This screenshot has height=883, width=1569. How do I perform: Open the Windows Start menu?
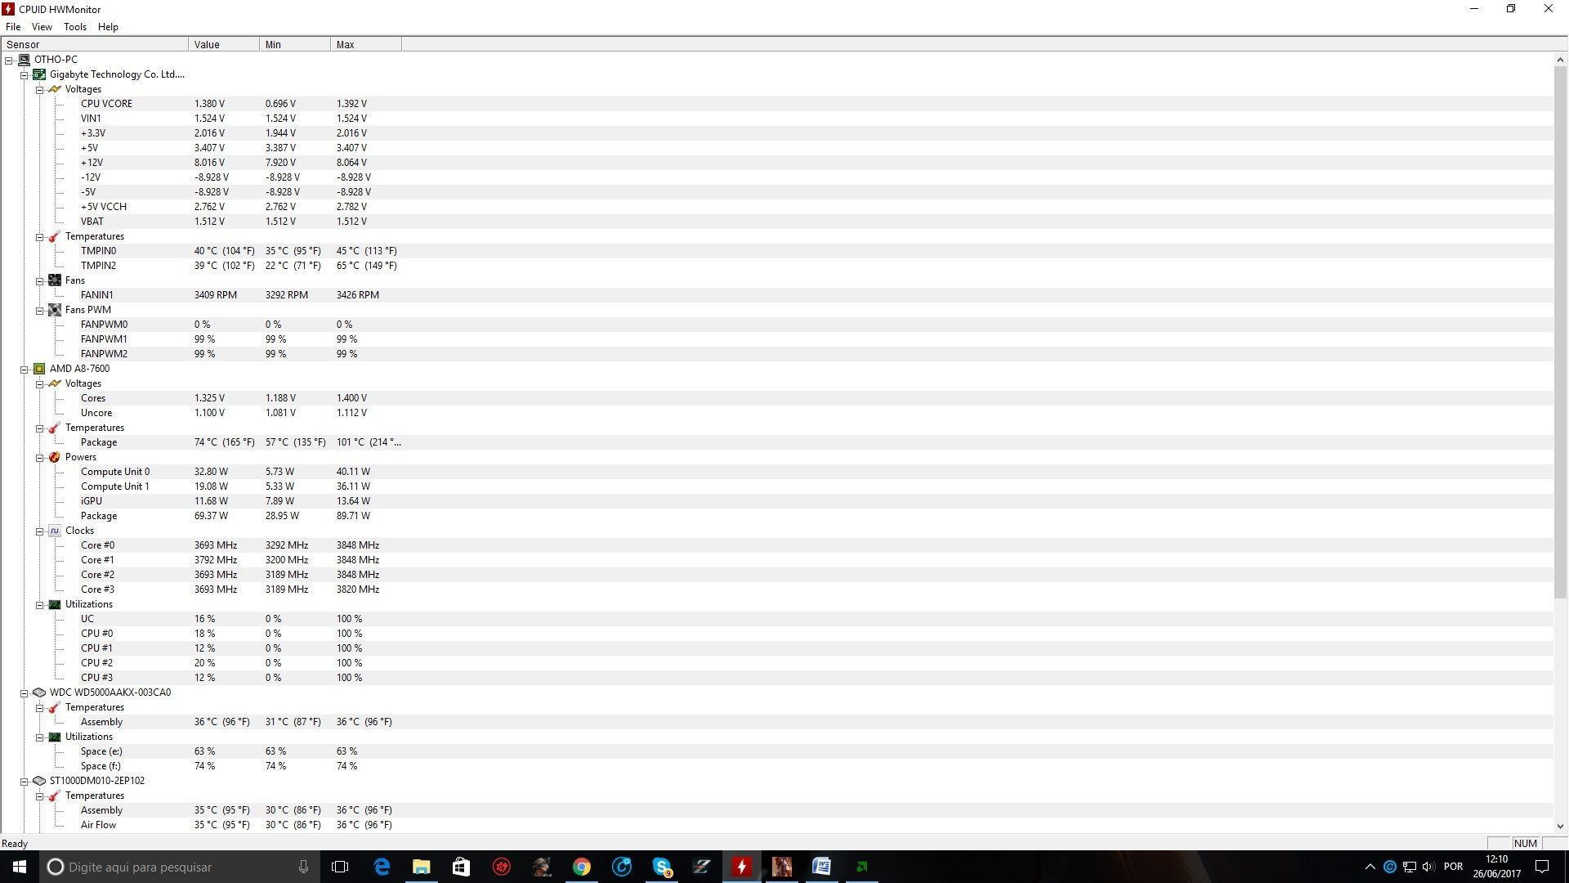point(20,867)
